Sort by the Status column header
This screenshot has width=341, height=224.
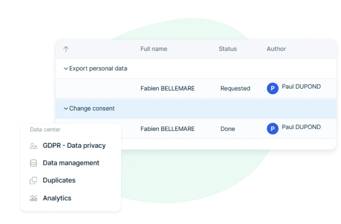coord(228,49)
